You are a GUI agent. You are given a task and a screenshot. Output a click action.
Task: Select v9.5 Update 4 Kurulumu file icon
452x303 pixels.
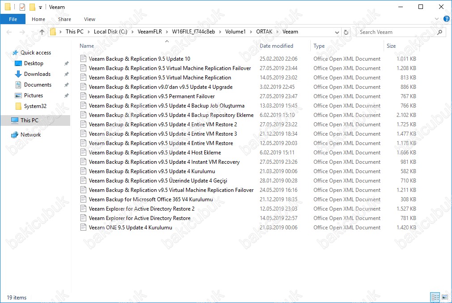pos(83,171)
